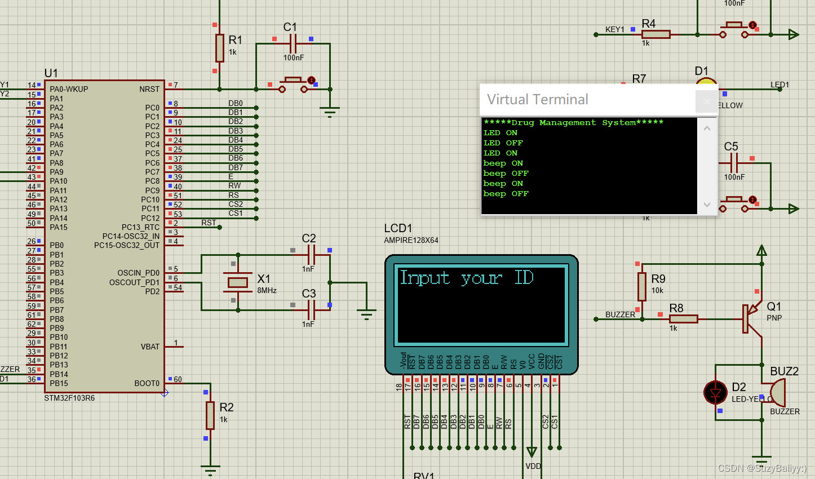Select the 1k resistor R1

pos(220,49)
